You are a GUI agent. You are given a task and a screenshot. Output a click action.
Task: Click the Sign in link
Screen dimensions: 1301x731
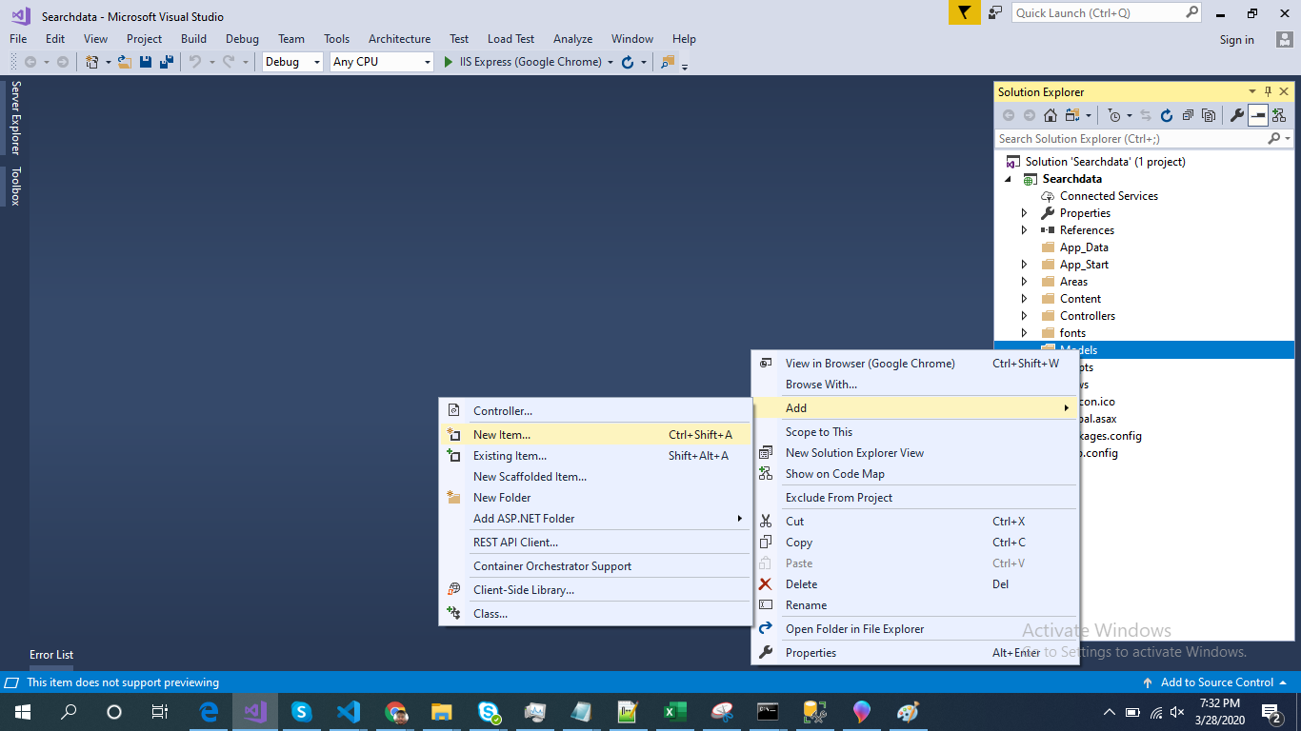(x=1236, y=40)
